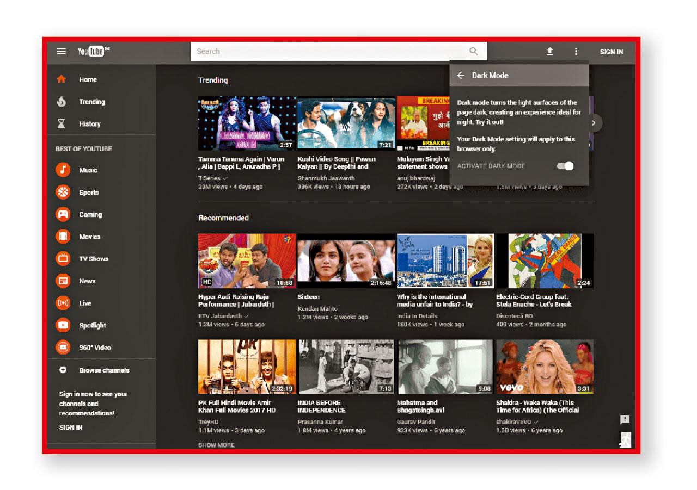697x490 pixels.
Task: Open Movies from the sidebar
Action: coord(90,237)
